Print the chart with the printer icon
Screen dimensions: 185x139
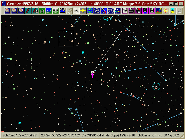click(131, 11)
